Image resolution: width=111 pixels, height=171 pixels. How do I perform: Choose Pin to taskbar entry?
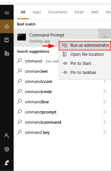(85, 72)
